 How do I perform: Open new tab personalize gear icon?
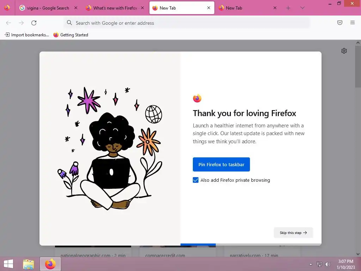pyautogui.click(x=344, y=51)
